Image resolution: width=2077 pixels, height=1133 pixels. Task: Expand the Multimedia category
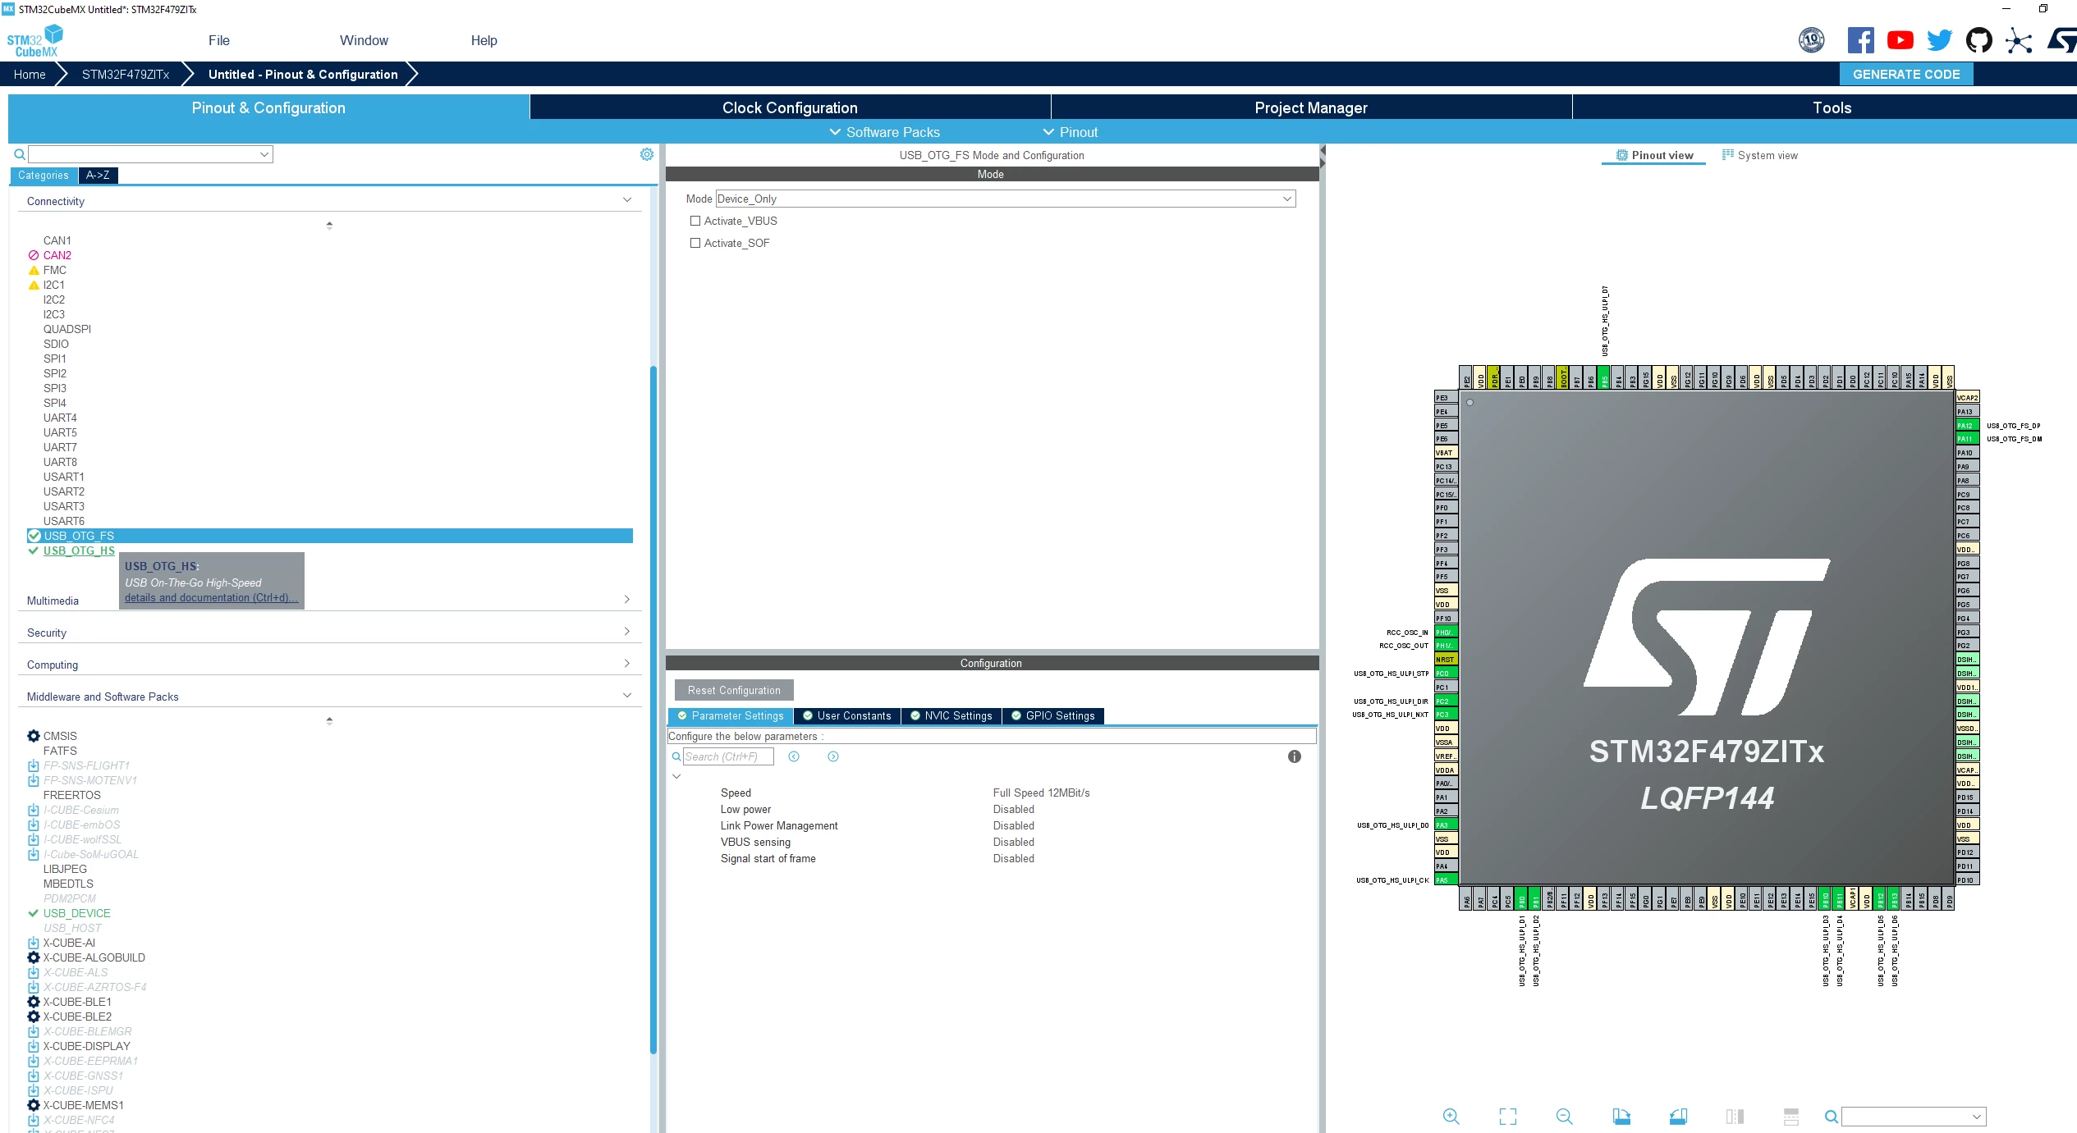pyautogui.click(x=328, y=601)
